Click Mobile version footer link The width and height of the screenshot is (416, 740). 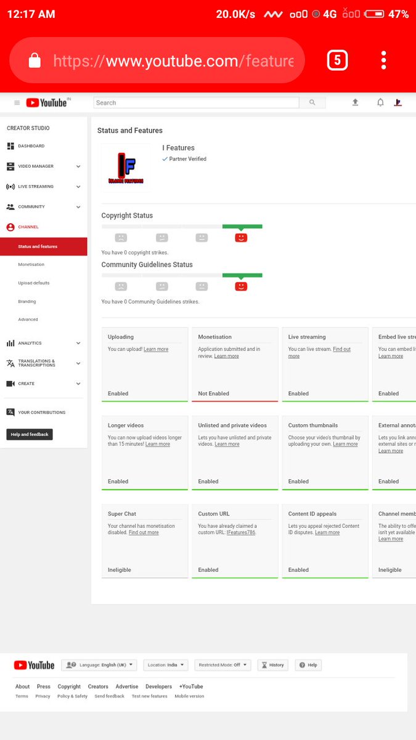[189, 696]
